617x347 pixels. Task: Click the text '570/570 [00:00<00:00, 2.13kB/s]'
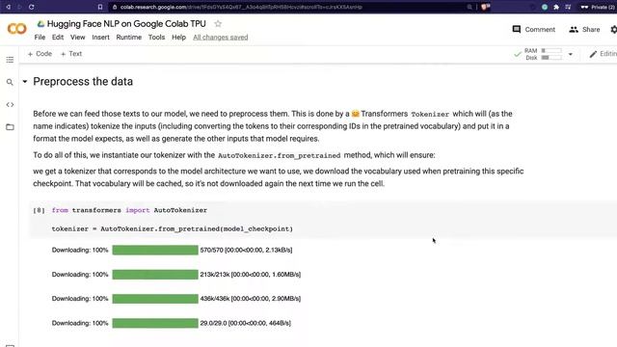click(246, 250)
